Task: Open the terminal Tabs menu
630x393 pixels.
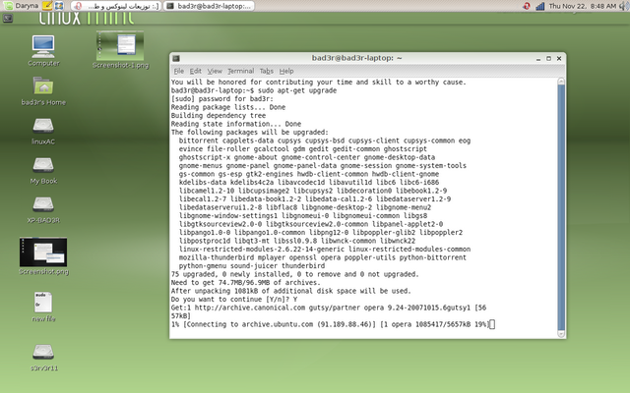Action: pyautogui.click(x=267, y=71)
